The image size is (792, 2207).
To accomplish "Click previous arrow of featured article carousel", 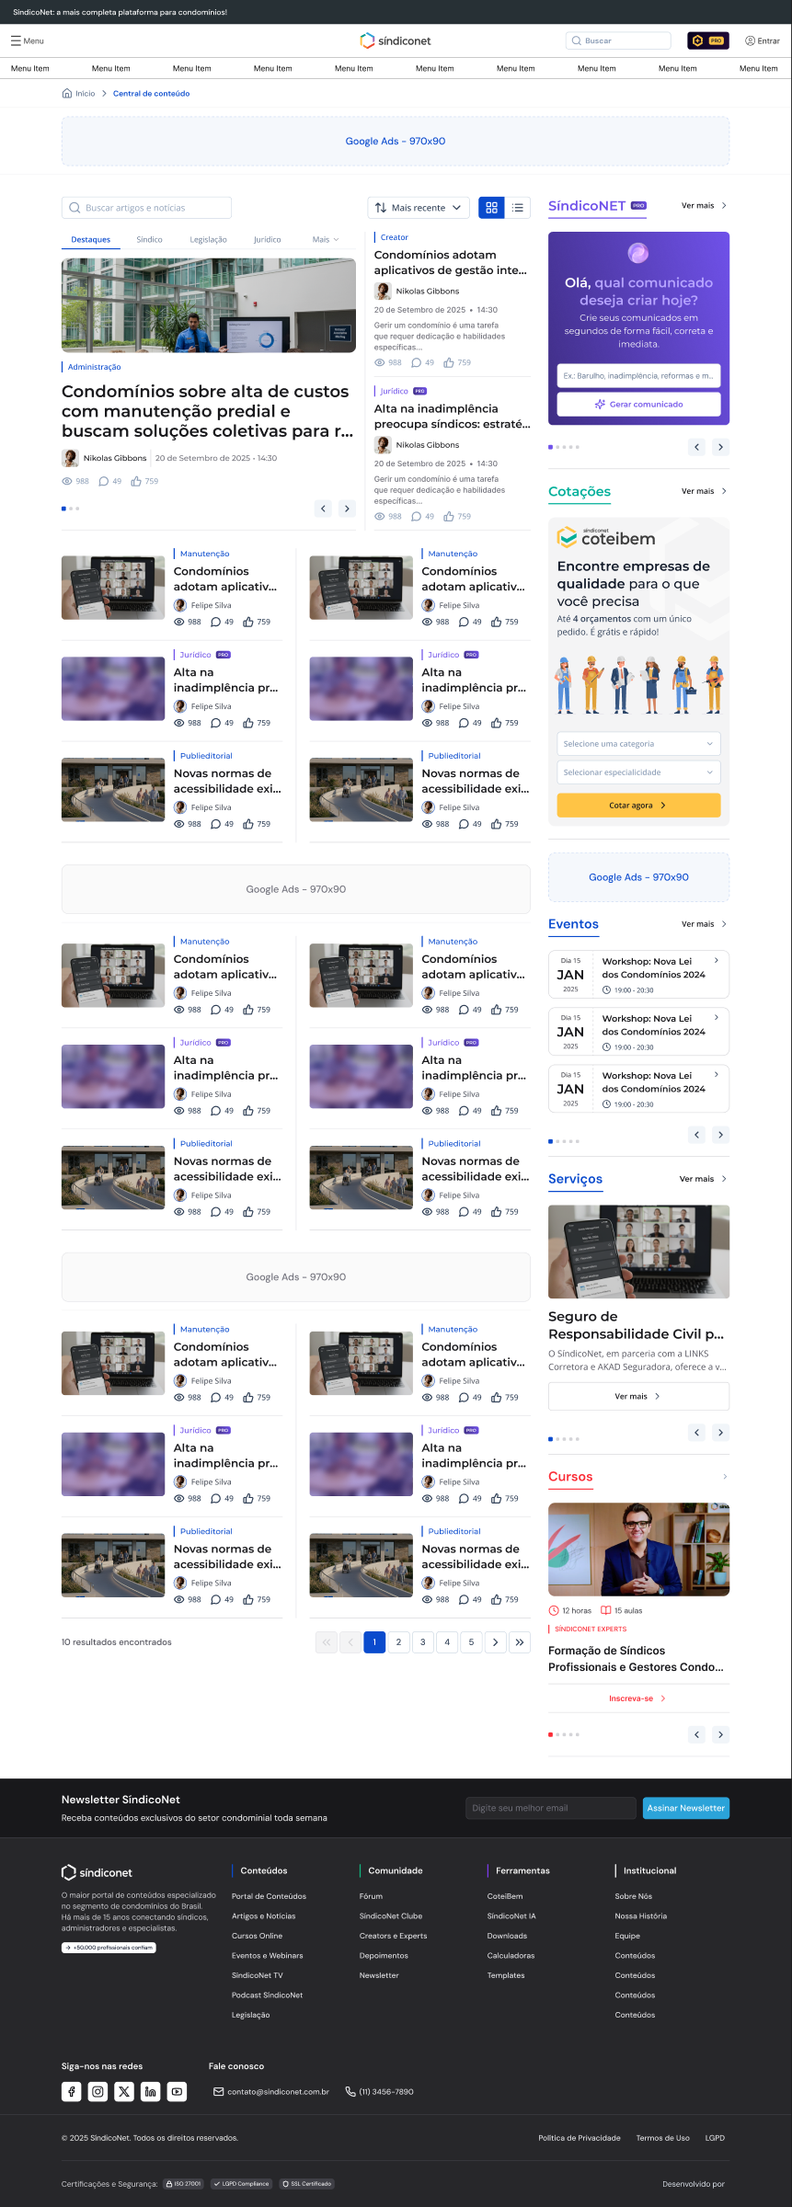I will [x=323, y=509].
